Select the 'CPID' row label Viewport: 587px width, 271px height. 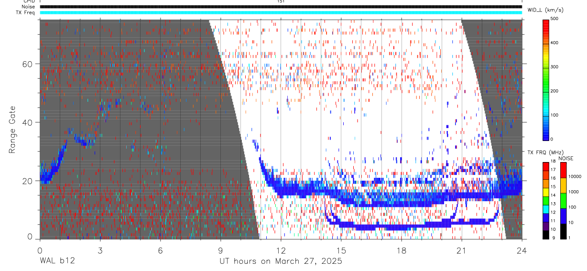29,1
